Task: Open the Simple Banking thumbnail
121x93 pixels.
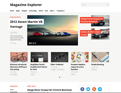Action: pyautogui.click(x=100, y=57)
